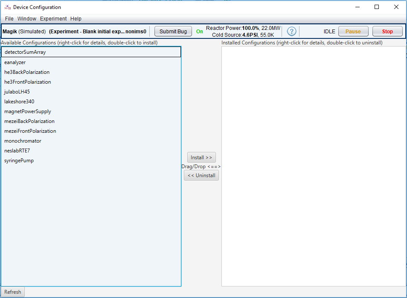The image size is (407, 298).
Task: Click the Refresh button
Action: point(12,292)
